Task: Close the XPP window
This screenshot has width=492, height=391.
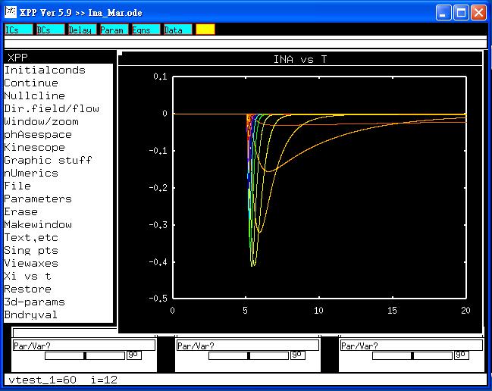Action: [x=479, y=13]
